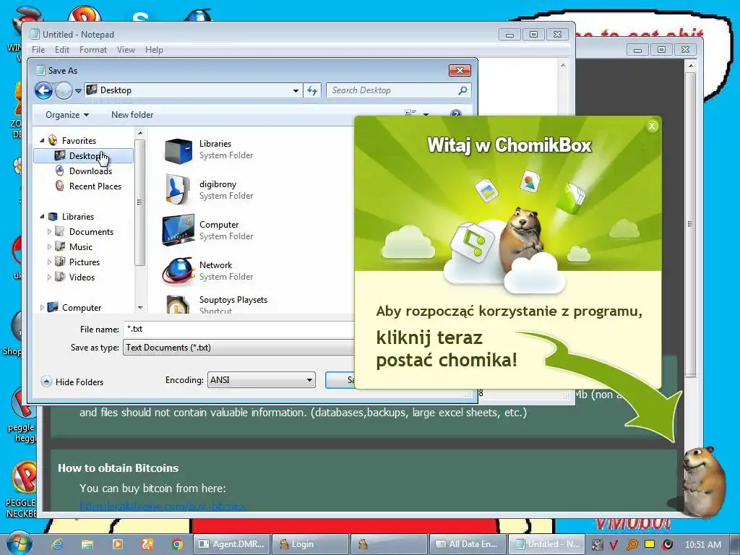740x555 pixels.
Task: Select the Souptoys Playsets shortcut icon
Action: [x=178, y=304]
